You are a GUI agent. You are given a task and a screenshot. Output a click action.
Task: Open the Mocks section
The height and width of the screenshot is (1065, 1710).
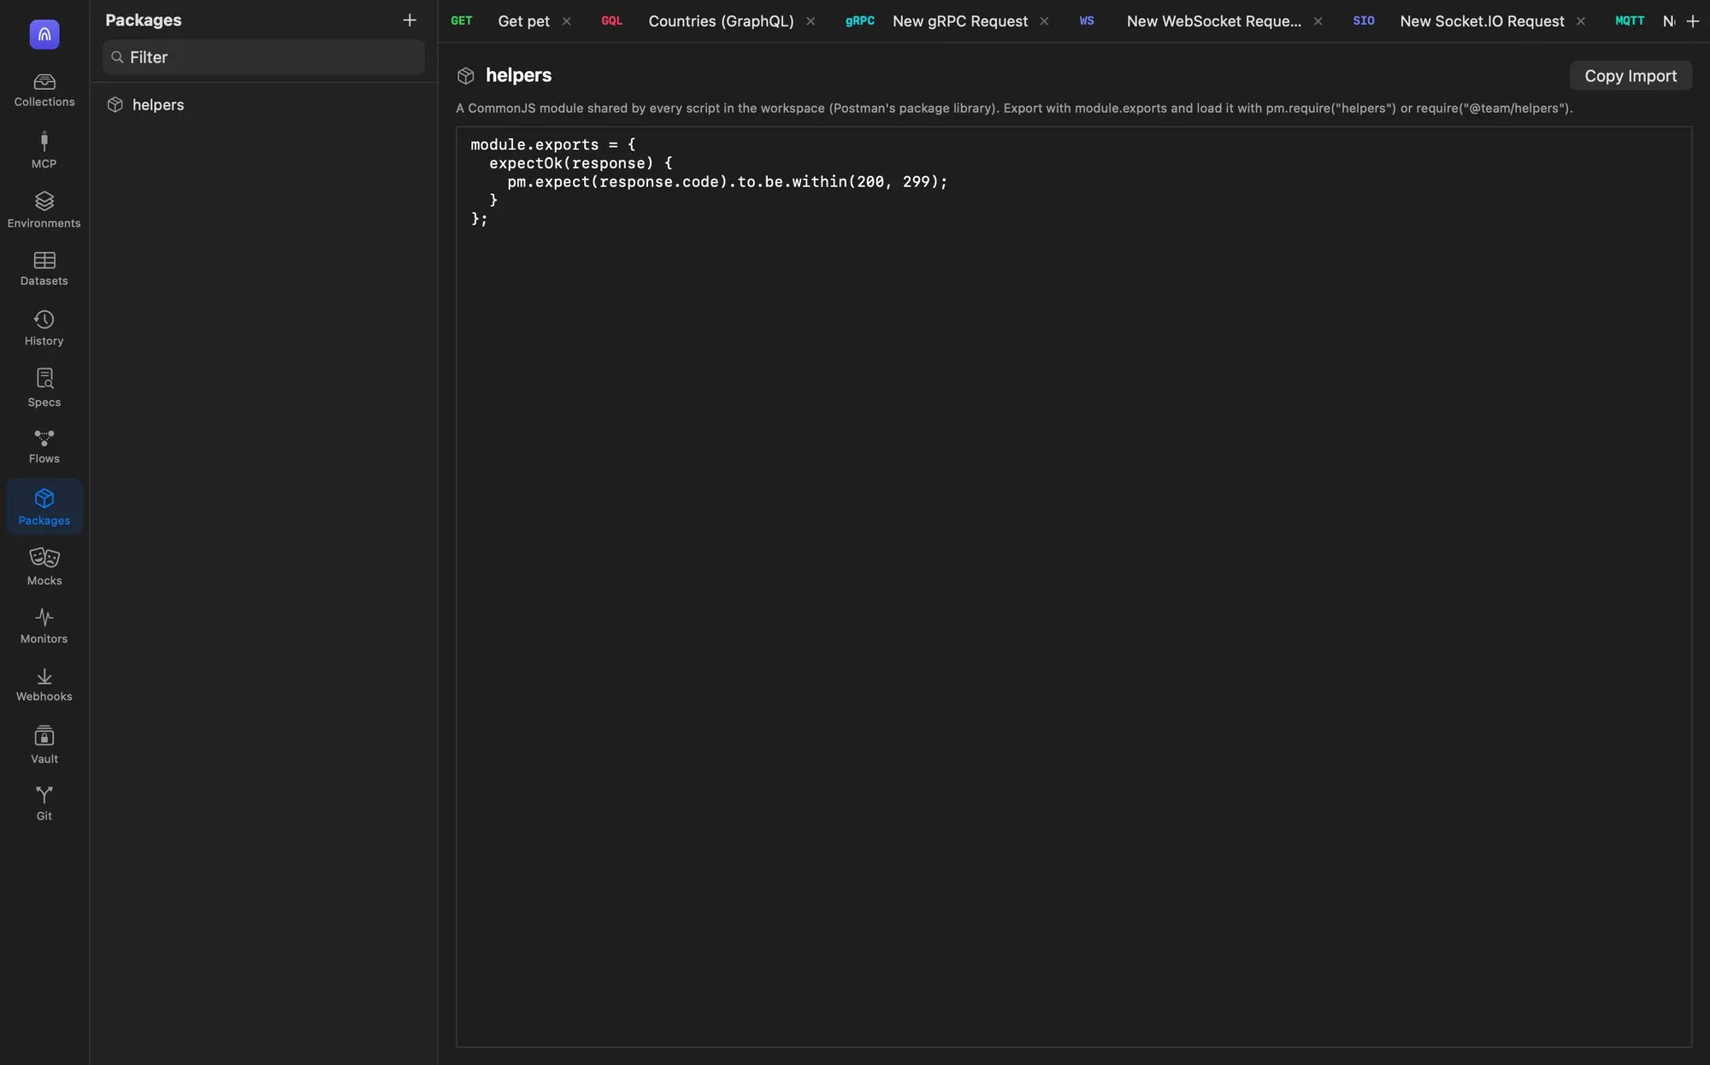(x=44, y=567)
